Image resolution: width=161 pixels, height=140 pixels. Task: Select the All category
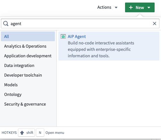[x=28, y=36]
